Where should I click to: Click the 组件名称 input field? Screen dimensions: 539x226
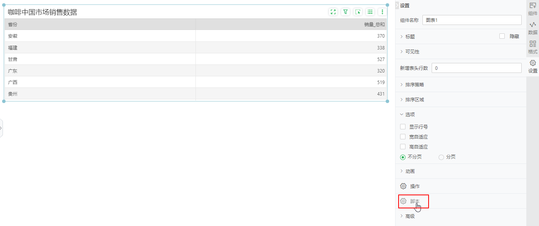[x=472, y=20]
